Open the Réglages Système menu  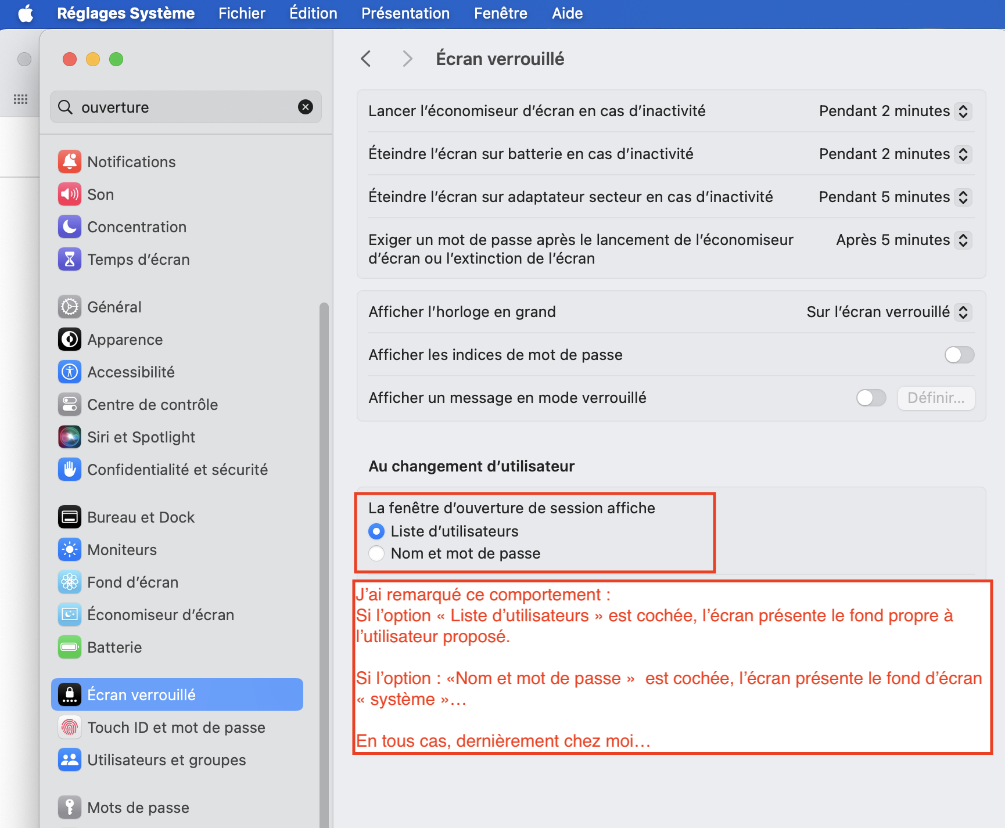coord(126,13)
